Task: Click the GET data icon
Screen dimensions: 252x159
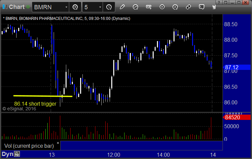Action: click(x=149, y=7)
